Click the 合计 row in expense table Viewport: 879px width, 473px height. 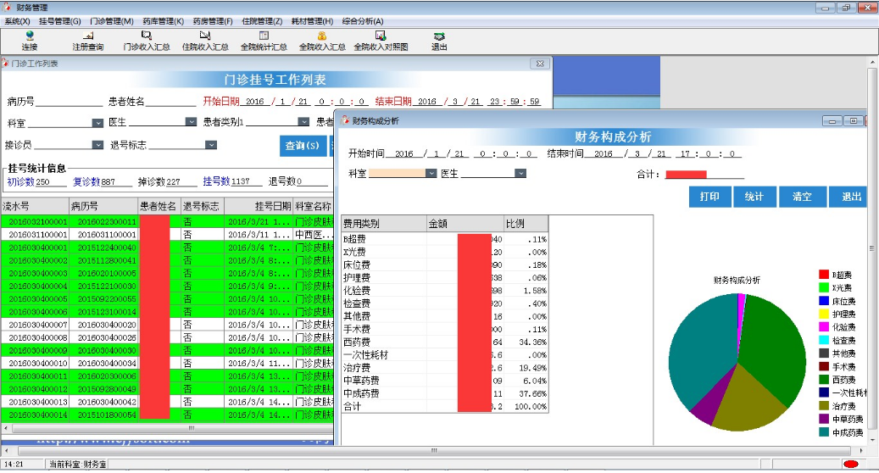[x=444, y=407]
